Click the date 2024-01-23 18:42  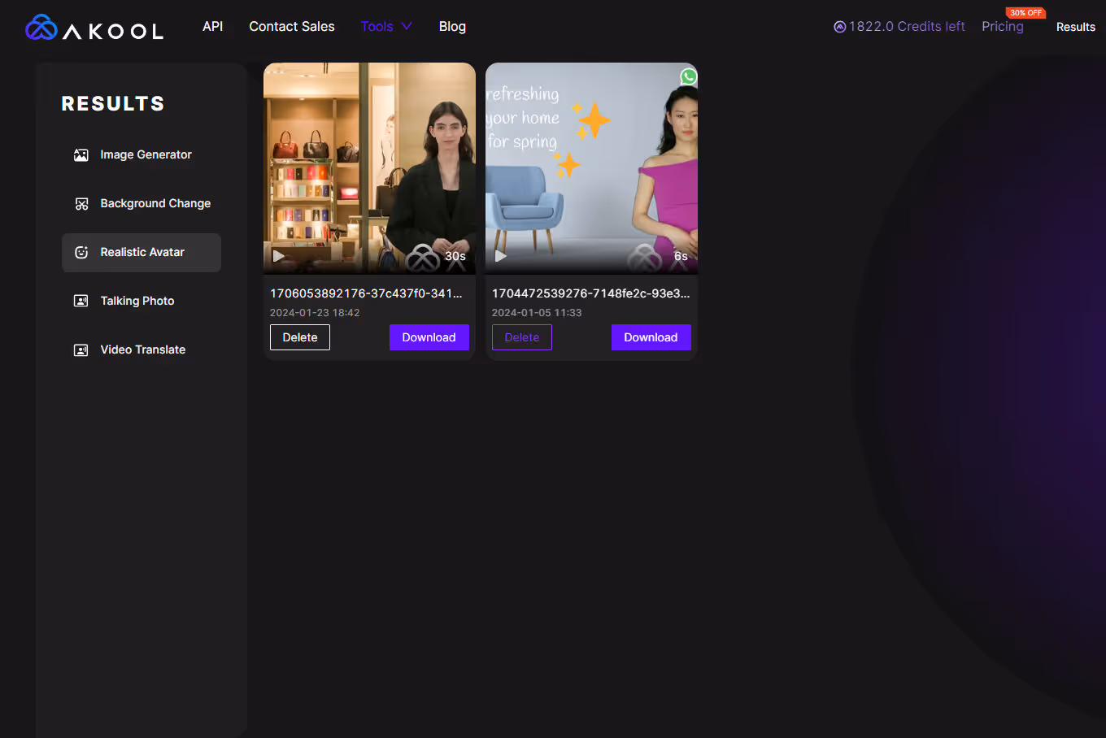[x=315, y=313]
